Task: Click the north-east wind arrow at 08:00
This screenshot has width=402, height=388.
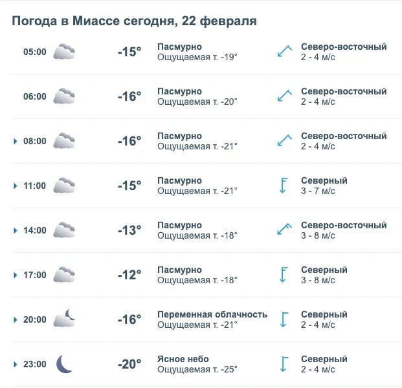Action: (x=284, y=141)
